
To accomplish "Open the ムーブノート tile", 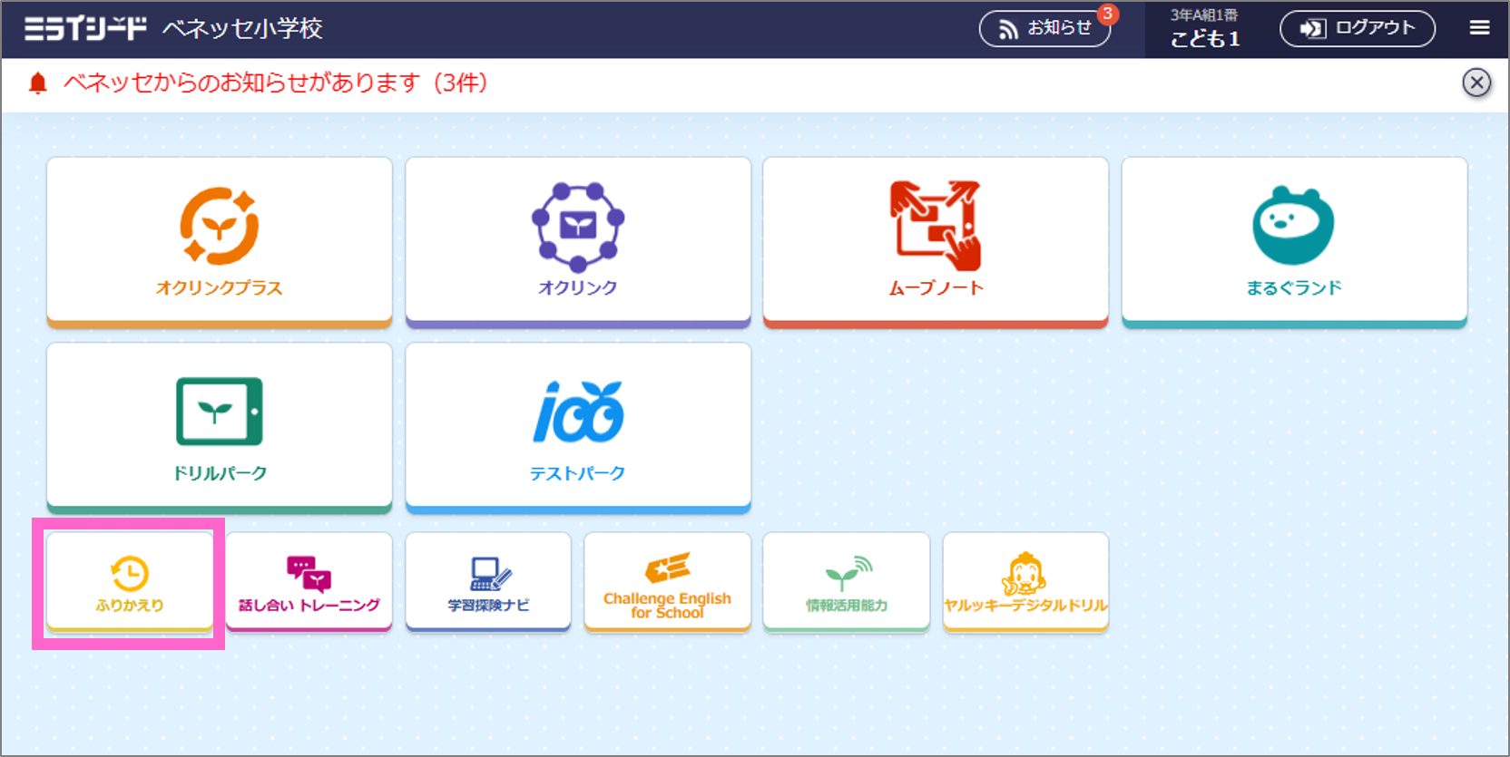I will [936, 241].
